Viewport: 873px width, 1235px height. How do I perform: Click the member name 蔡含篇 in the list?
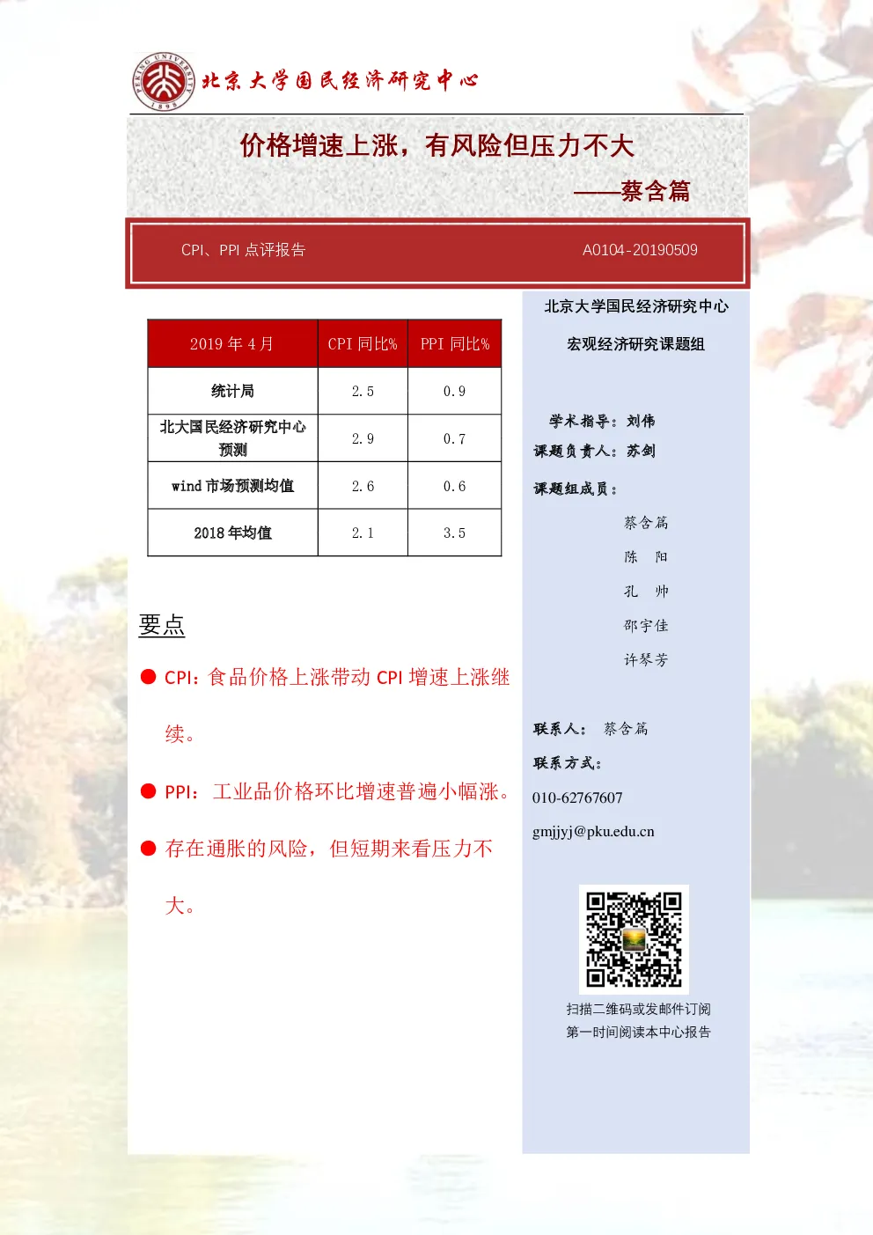[x=646, y=523]
